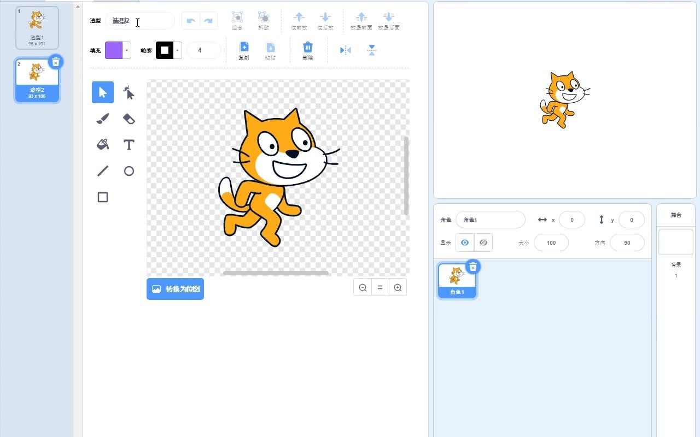
Task: Click the Redo arrow button
Action: pos(208,21)
